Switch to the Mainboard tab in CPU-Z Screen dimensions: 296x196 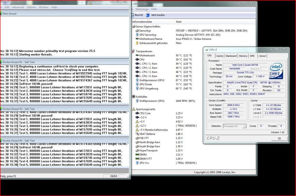[231, 56]
